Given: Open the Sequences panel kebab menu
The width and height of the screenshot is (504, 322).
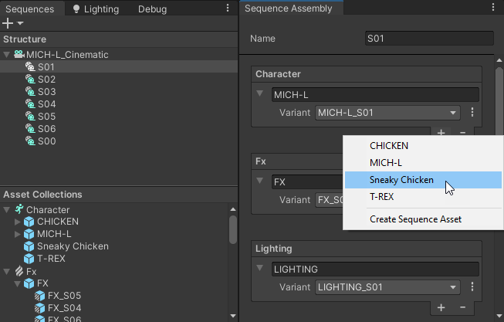Looking at the screenshot, I should (x=227, y=8).
